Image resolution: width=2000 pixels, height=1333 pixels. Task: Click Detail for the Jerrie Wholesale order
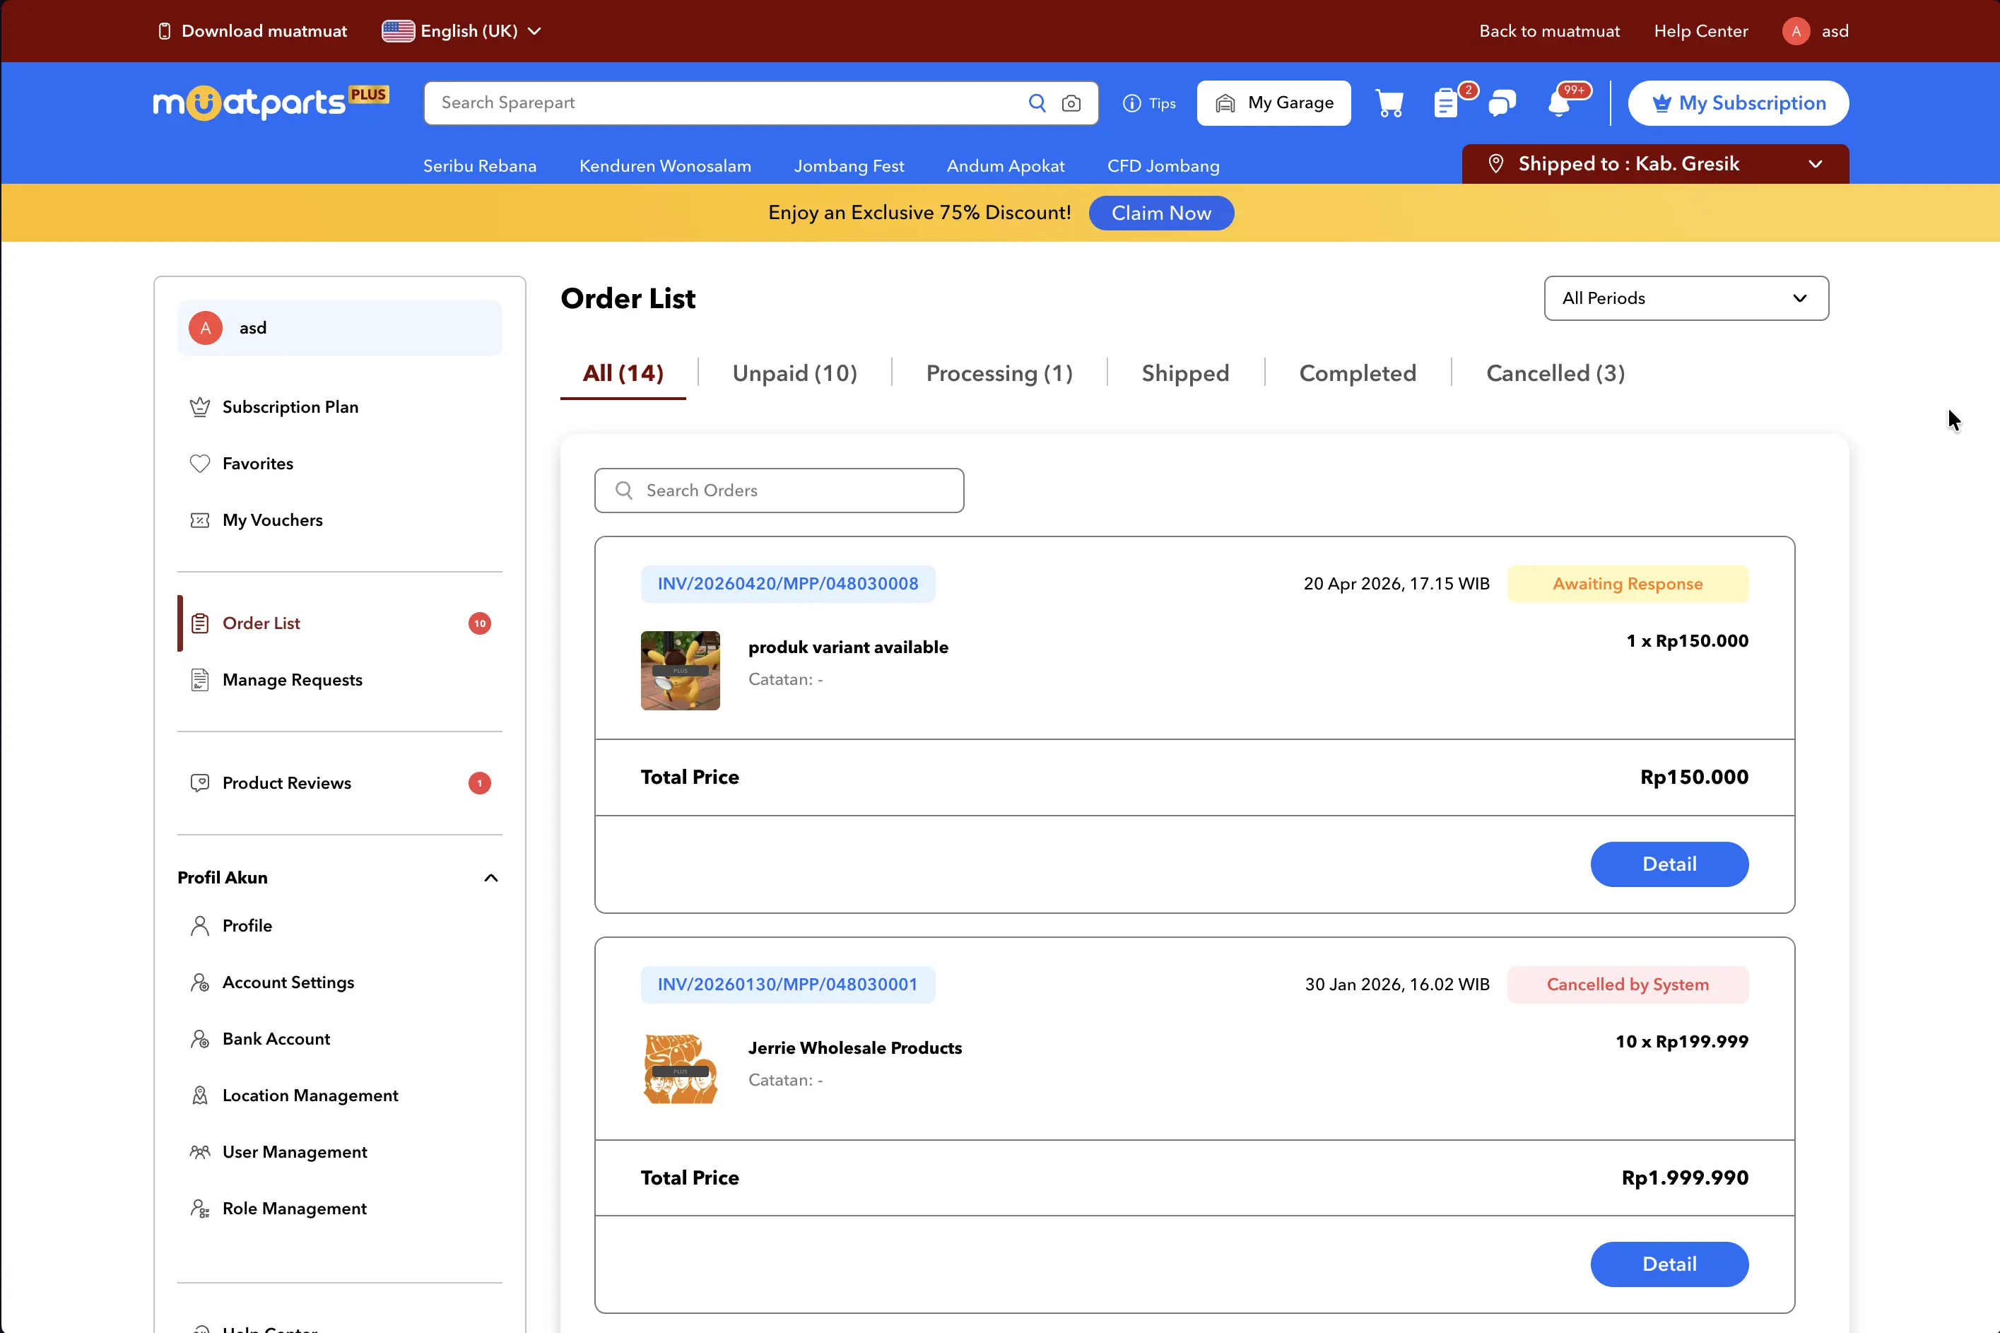coord(1669,1264)
